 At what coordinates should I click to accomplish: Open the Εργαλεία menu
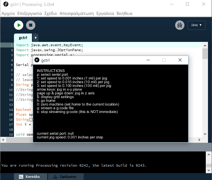click(x=105, y=14)
